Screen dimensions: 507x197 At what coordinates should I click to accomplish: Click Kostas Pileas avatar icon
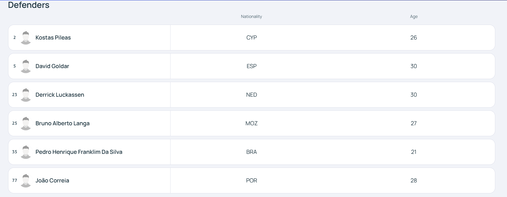click(x=26, y=38)
